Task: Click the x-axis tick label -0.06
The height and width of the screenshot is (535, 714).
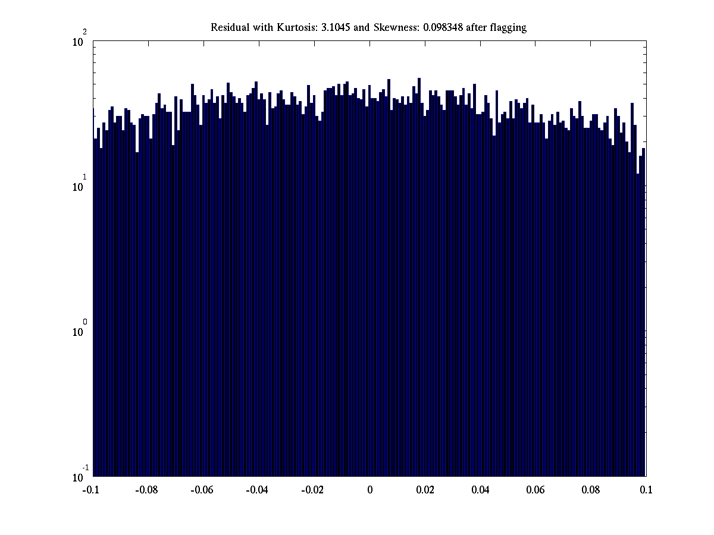Action: [202, 490]
